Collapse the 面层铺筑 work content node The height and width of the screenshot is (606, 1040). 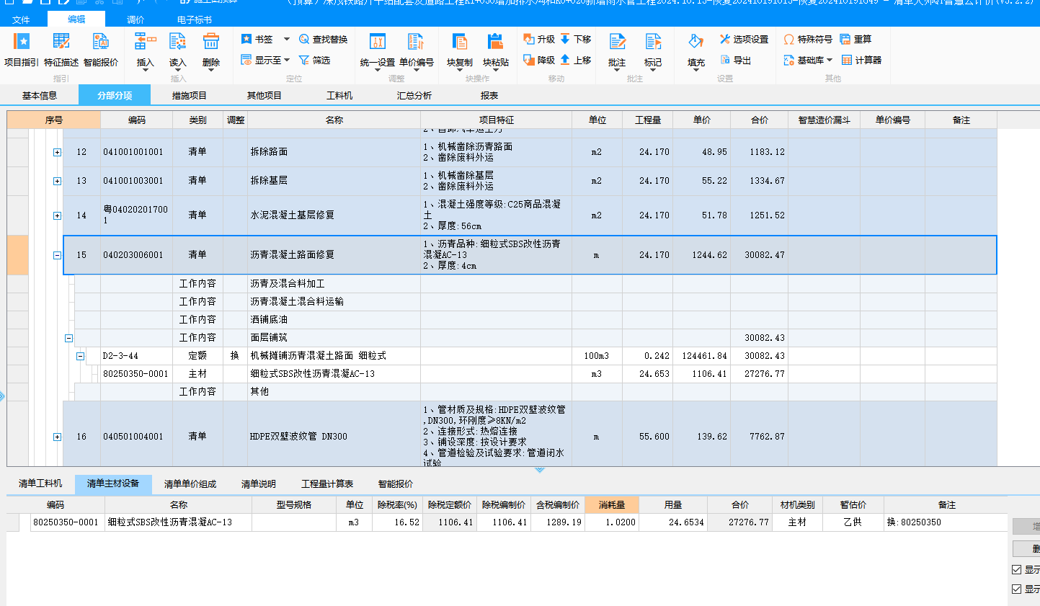pyautogui.click(x=68, y=338)
